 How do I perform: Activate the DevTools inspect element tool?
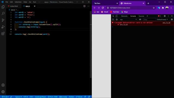(x=113, y=16)
